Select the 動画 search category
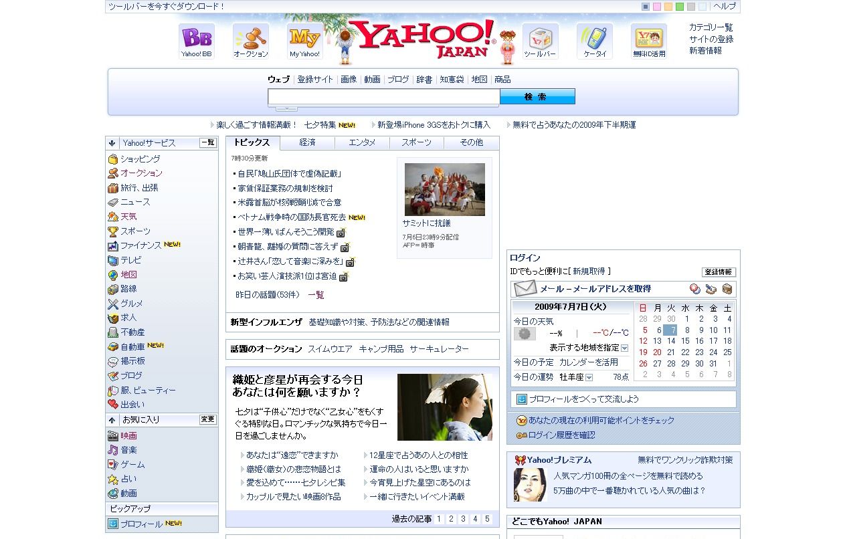845x539 pixels. point(372,80)
